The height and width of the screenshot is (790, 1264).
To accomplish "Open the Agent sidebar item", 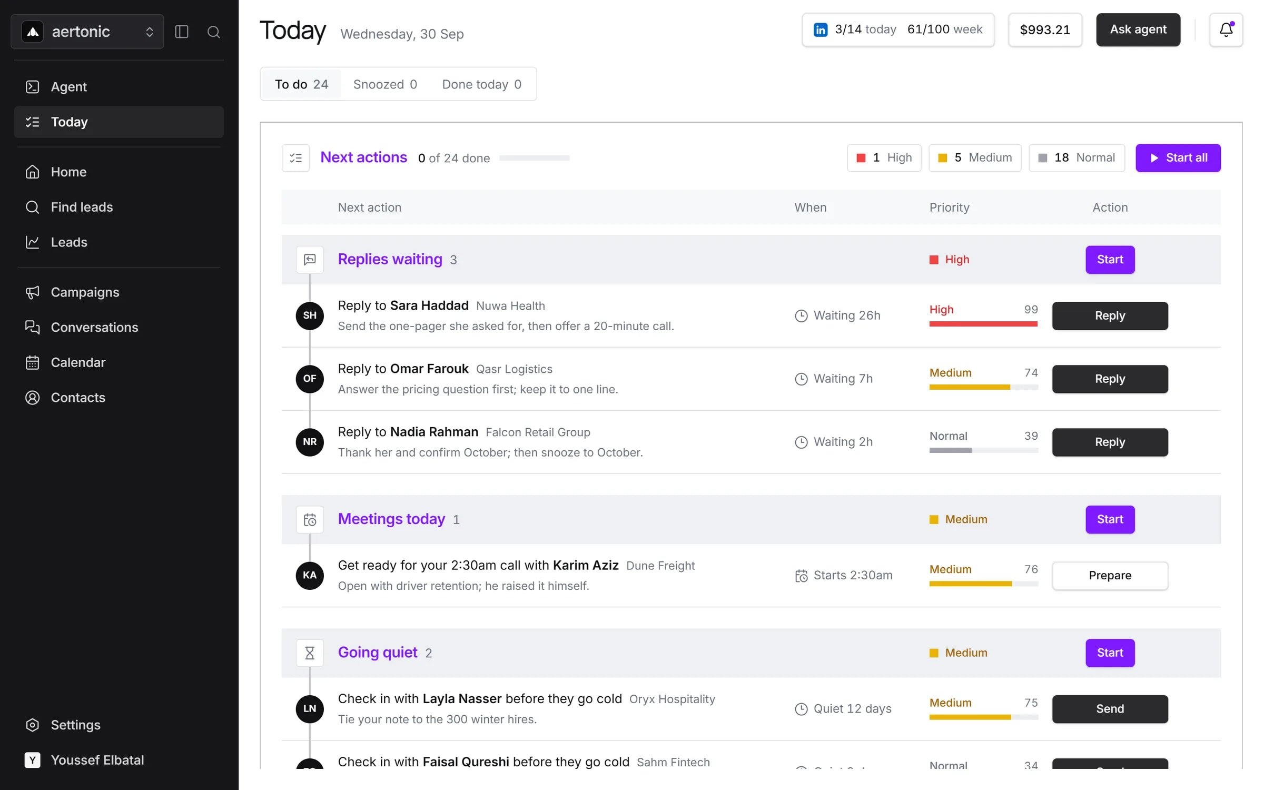I will [x=118, y=86].
